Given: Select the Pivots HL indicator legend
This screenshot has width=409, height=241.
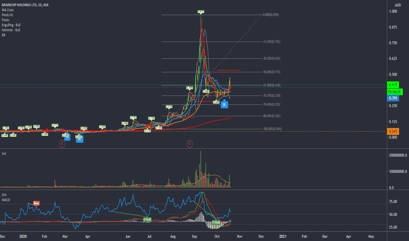Looking at the screenshot, I should point(7,15).
